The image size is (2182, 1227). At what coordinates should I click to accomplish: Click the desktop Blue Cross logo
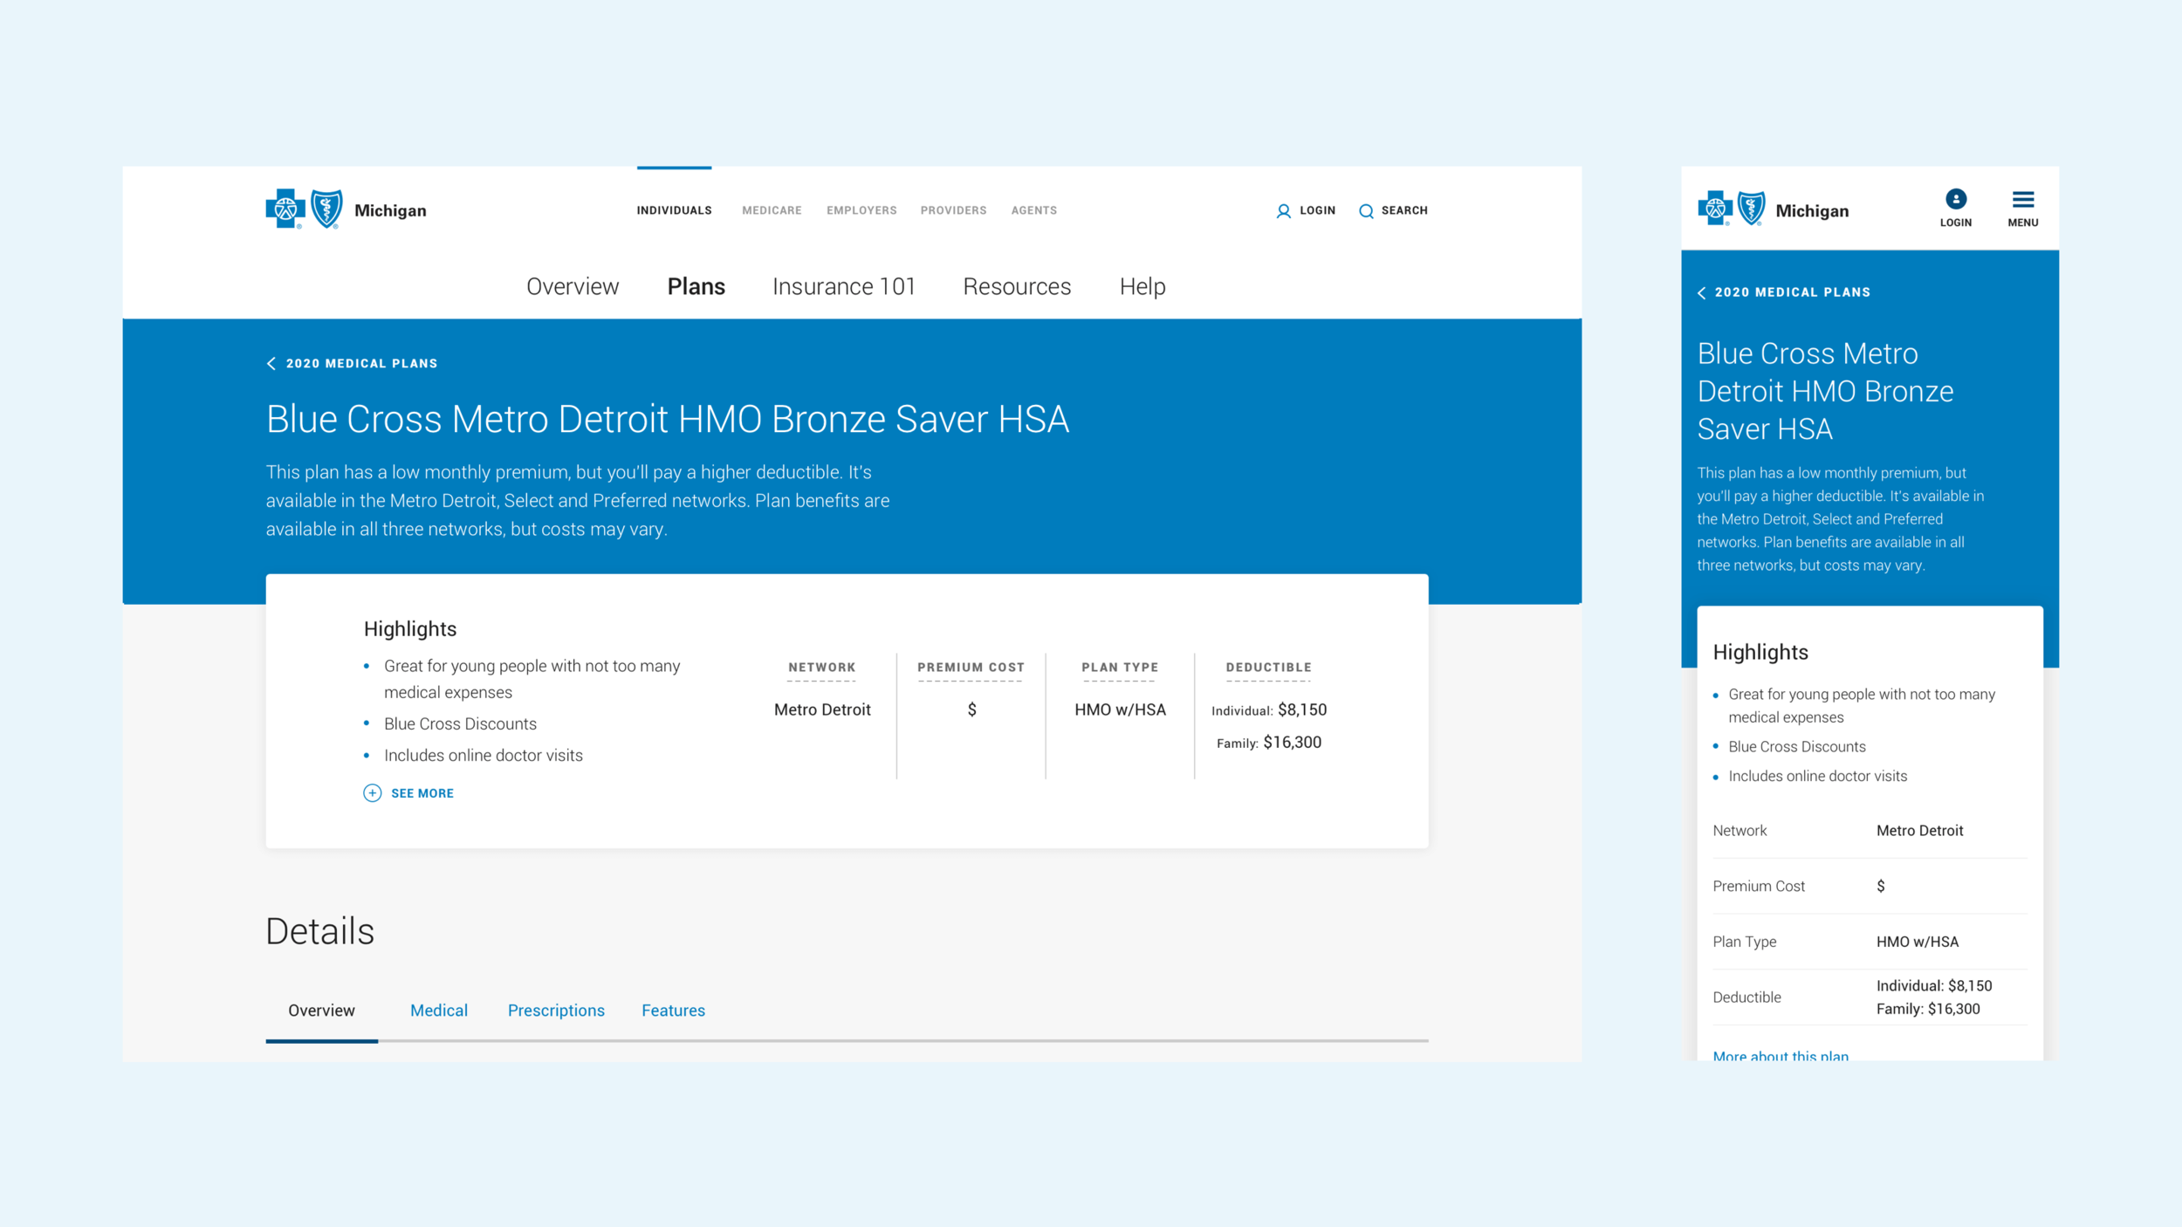click(x=285, y=209)
